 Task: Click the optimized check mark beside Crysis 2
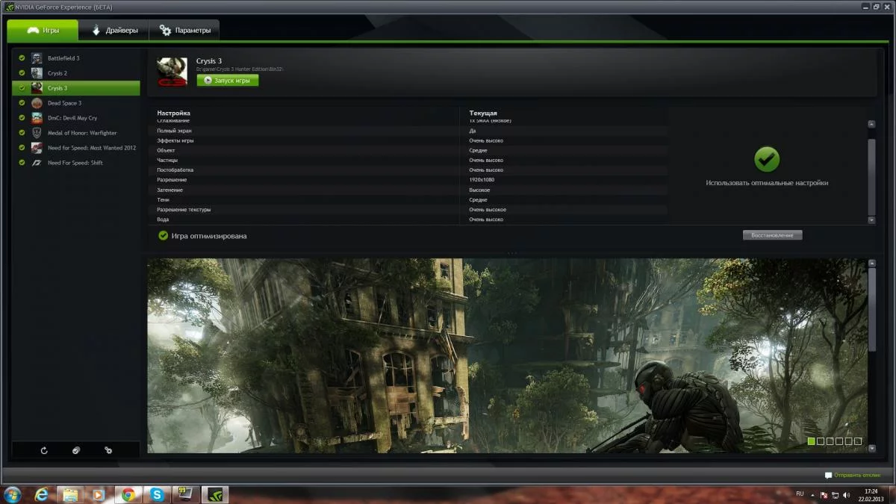[x=22, y=73]
